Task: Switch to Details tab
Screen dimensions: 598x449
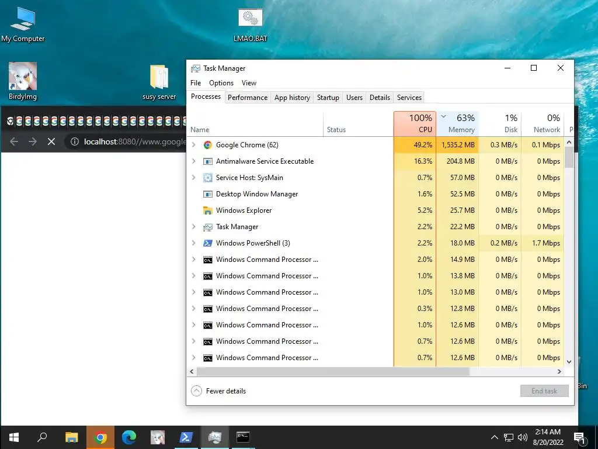Action: pos(380,98)
